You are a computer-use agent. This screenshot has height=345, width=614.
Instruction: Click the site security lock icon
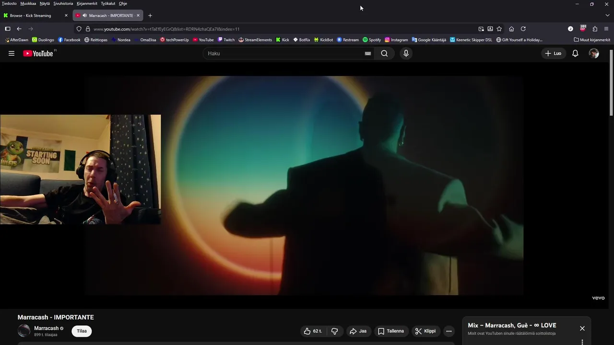(x=88, y=29)
